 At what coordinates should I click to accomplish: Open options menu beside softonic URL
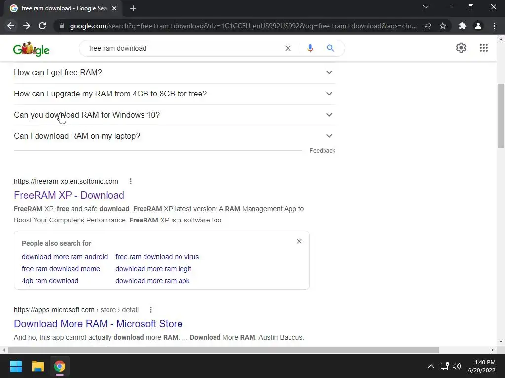130,181
